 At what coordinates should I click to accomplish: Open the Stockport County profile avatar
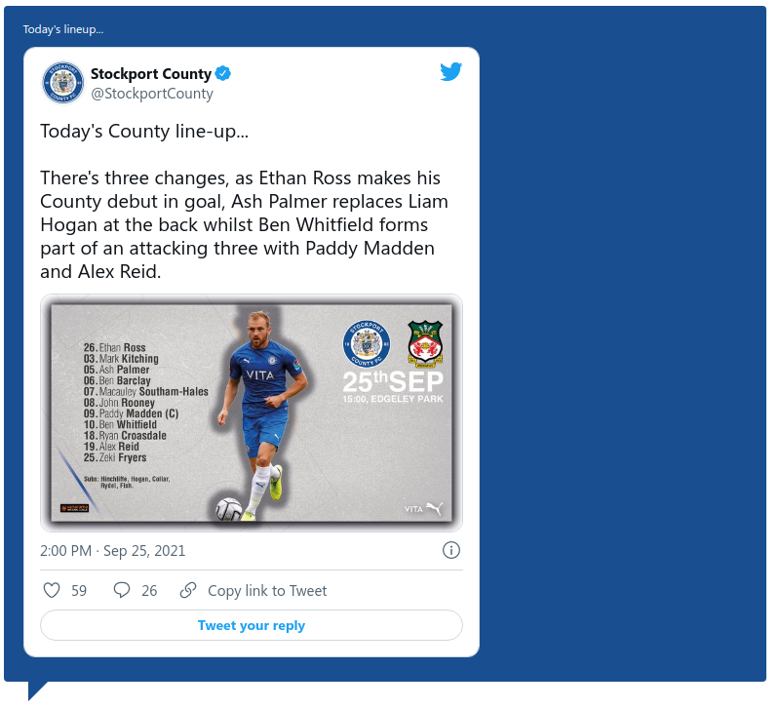point(62,83)
